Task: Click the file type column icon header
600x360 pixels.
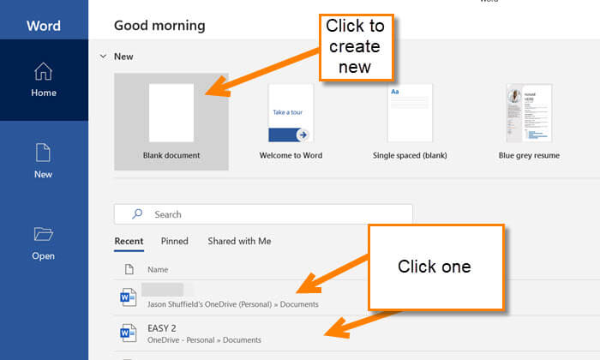Action: coord(129,269)
